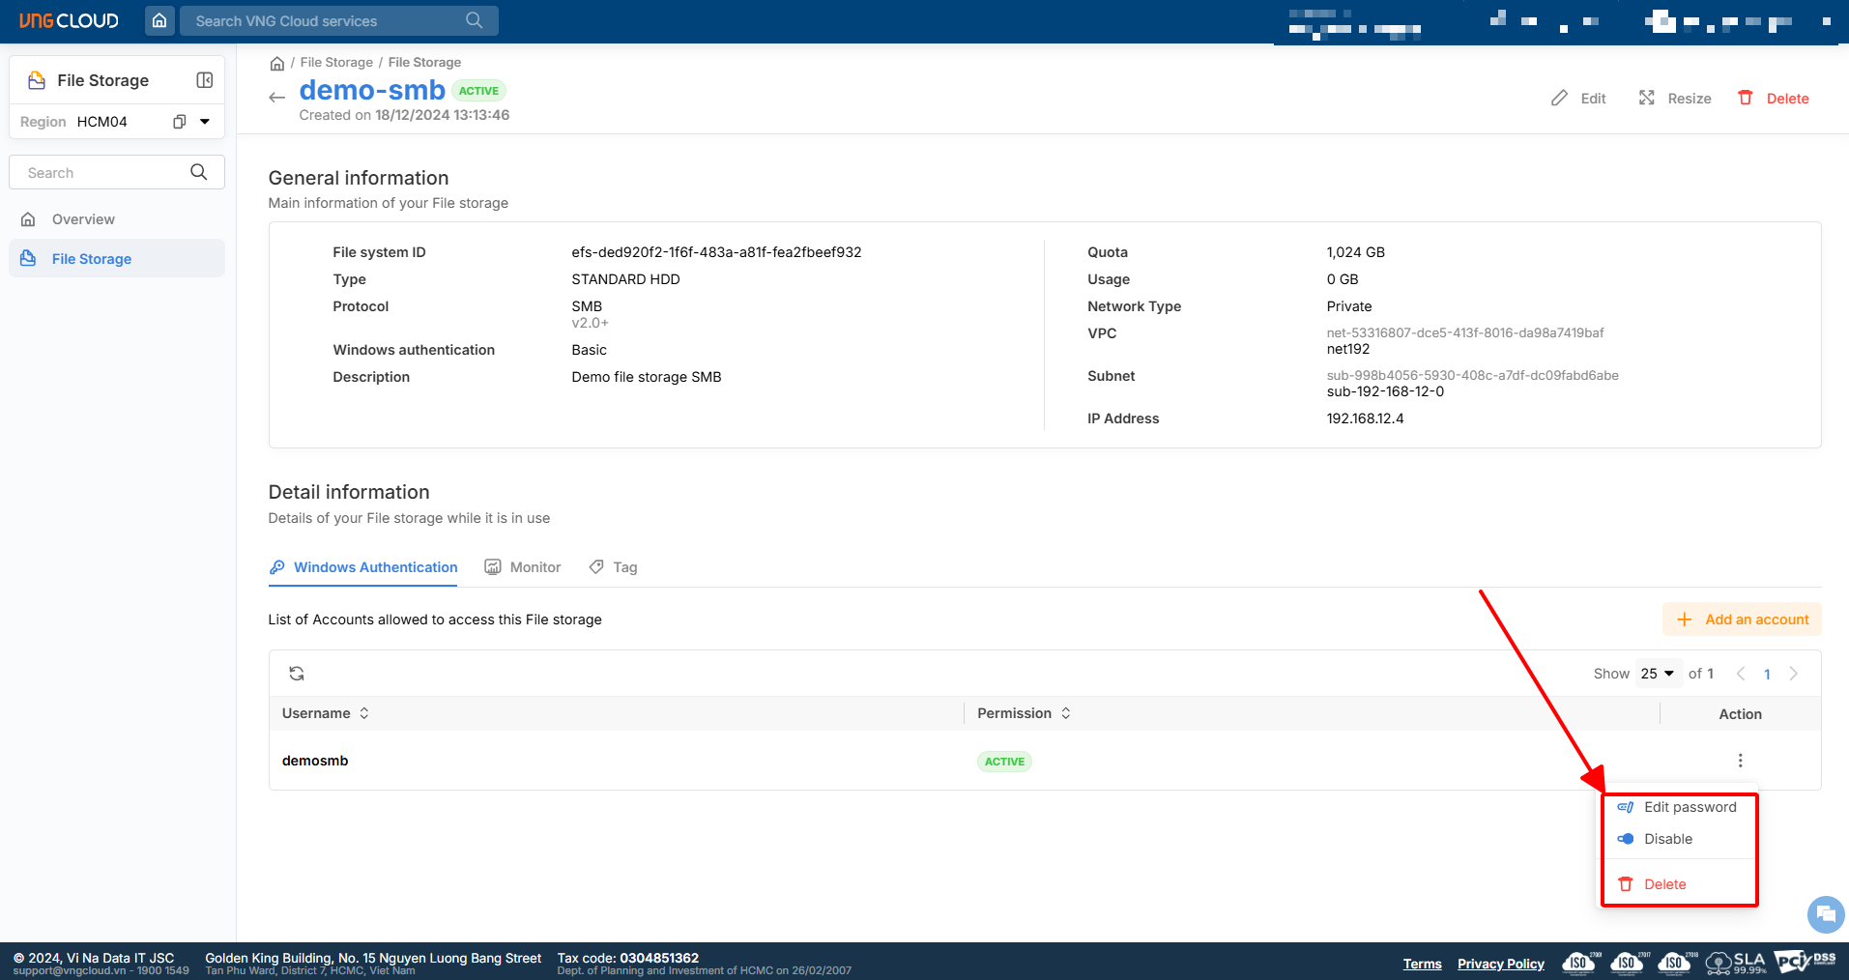The width and height of the screenshot is (1849, 980).
Task: Go to next page of accounts
Action: (1794, 674)
